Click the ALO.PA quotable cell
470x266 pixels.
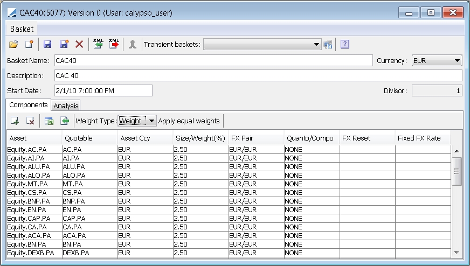(x=89, y=175)
